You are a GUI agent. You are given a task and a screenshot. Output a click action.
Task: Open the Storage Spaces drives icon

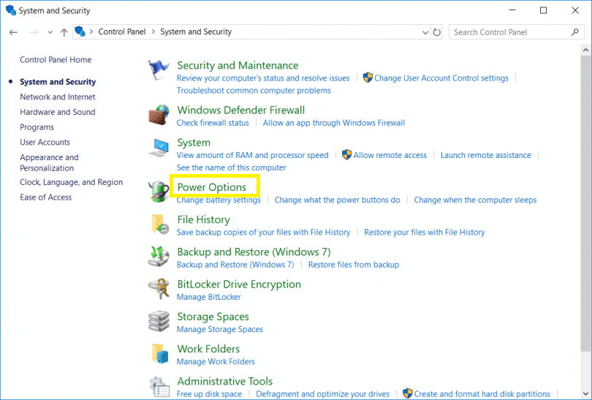(x=159, y=322)
